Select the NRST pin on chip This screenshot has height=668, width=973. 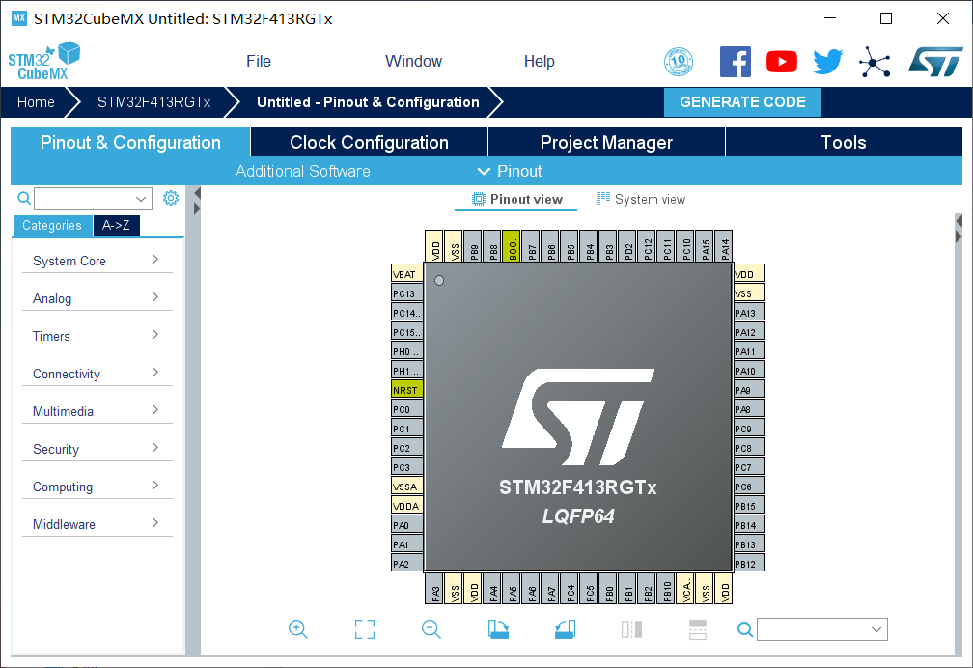(407, 390)
